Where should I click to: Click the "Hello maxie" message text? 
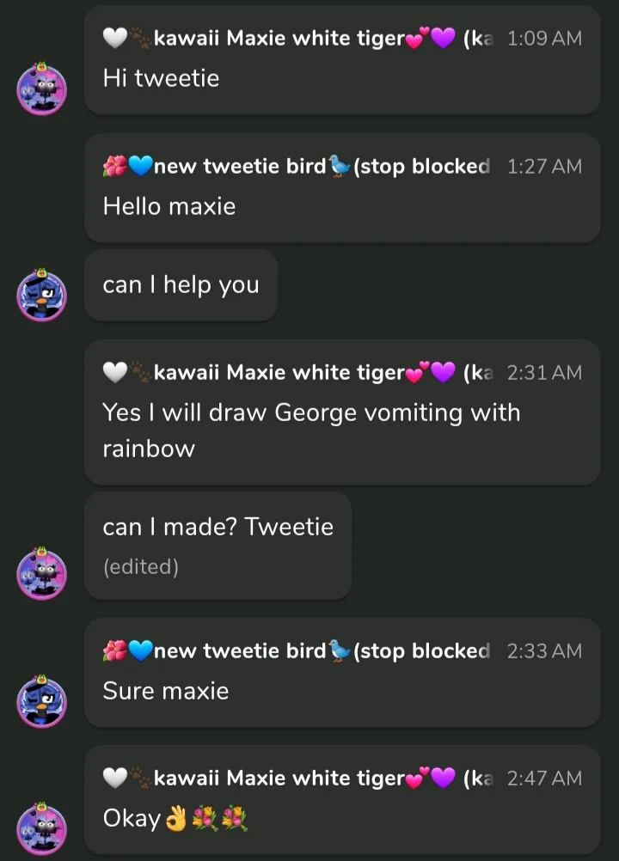pyautogui.click(x=169, y=206)
